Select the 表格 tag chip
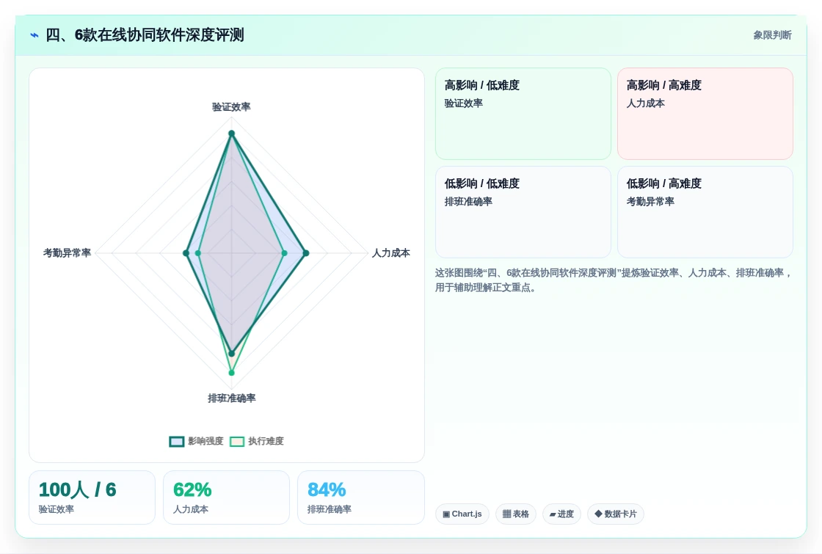 (x=516, y=514)
